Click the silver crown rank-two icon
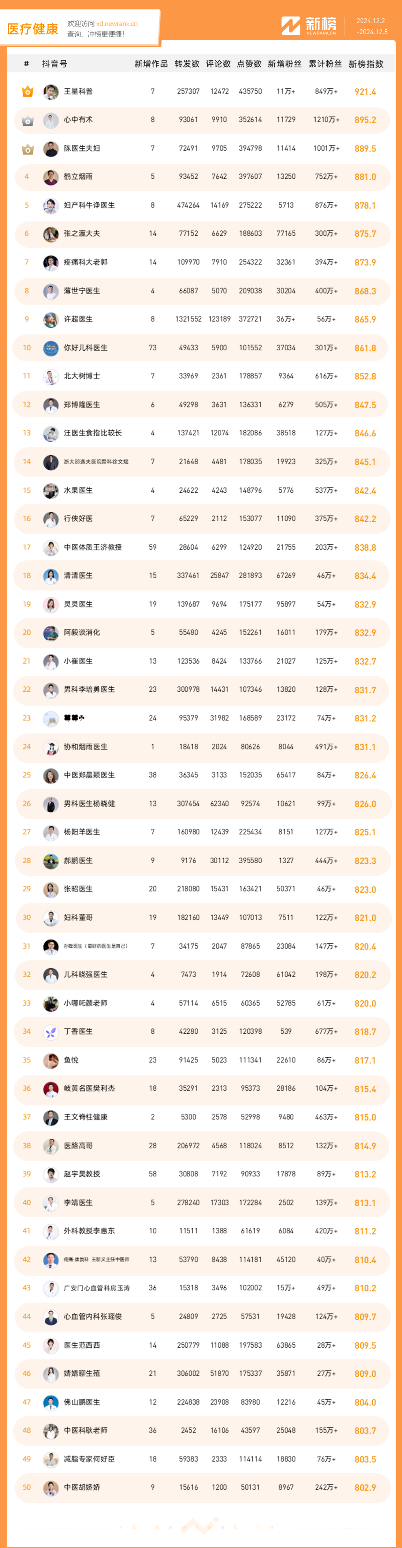This screenshot has width=402, height=1548. click(27, 120)
